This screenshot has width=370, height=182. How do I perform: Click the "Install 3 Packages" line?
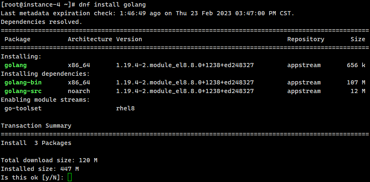coord(36,143)
